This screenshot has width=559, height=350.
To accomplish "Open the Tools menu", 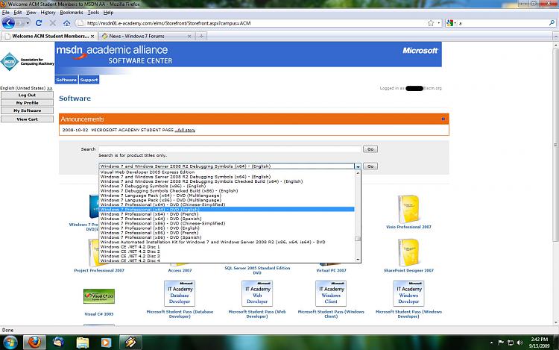I will click(x=93, y=13).
